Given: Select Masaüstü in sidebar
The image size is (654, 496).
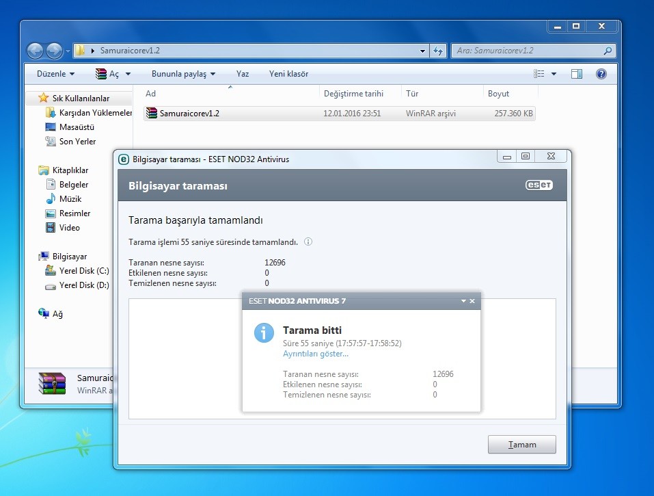Looking at the screenshot, I should pyautogui.click(x=77, y=127).
